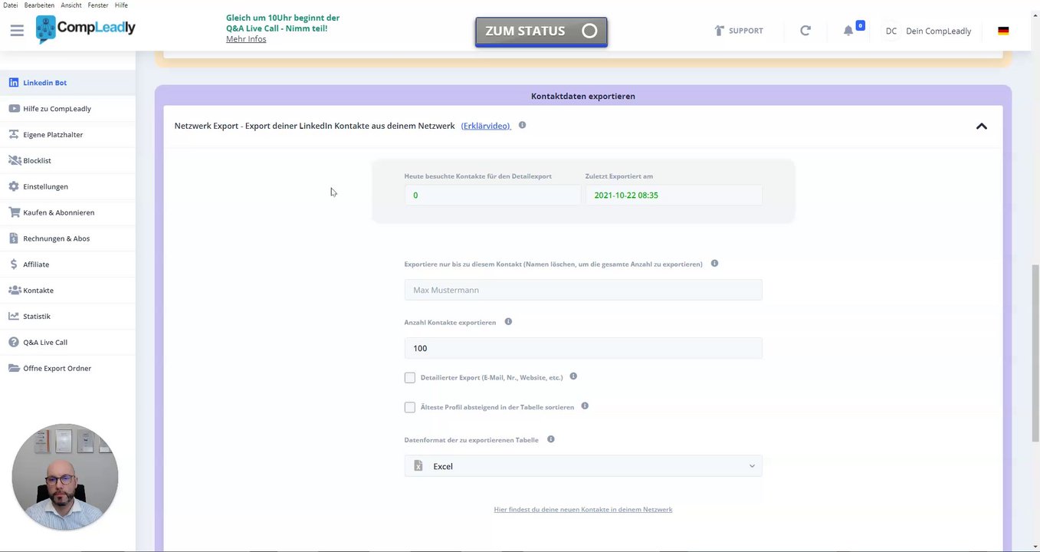Click the dollar sign Affiliate icon
Viewport: 1040px width, 552px height.
[x=14, y=264]
